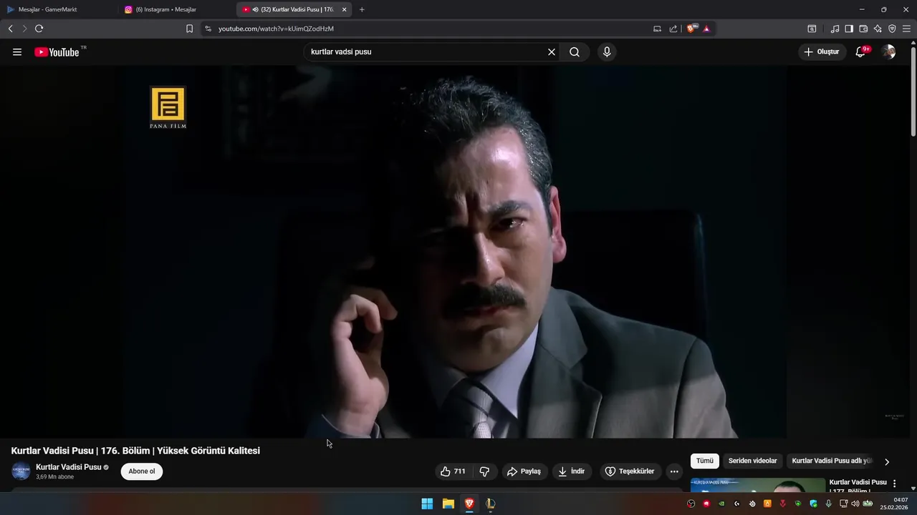Open Brave Rewards triangle icon
Image resolution: width=917 pixels, height=515 pixels.
[706, 29]
